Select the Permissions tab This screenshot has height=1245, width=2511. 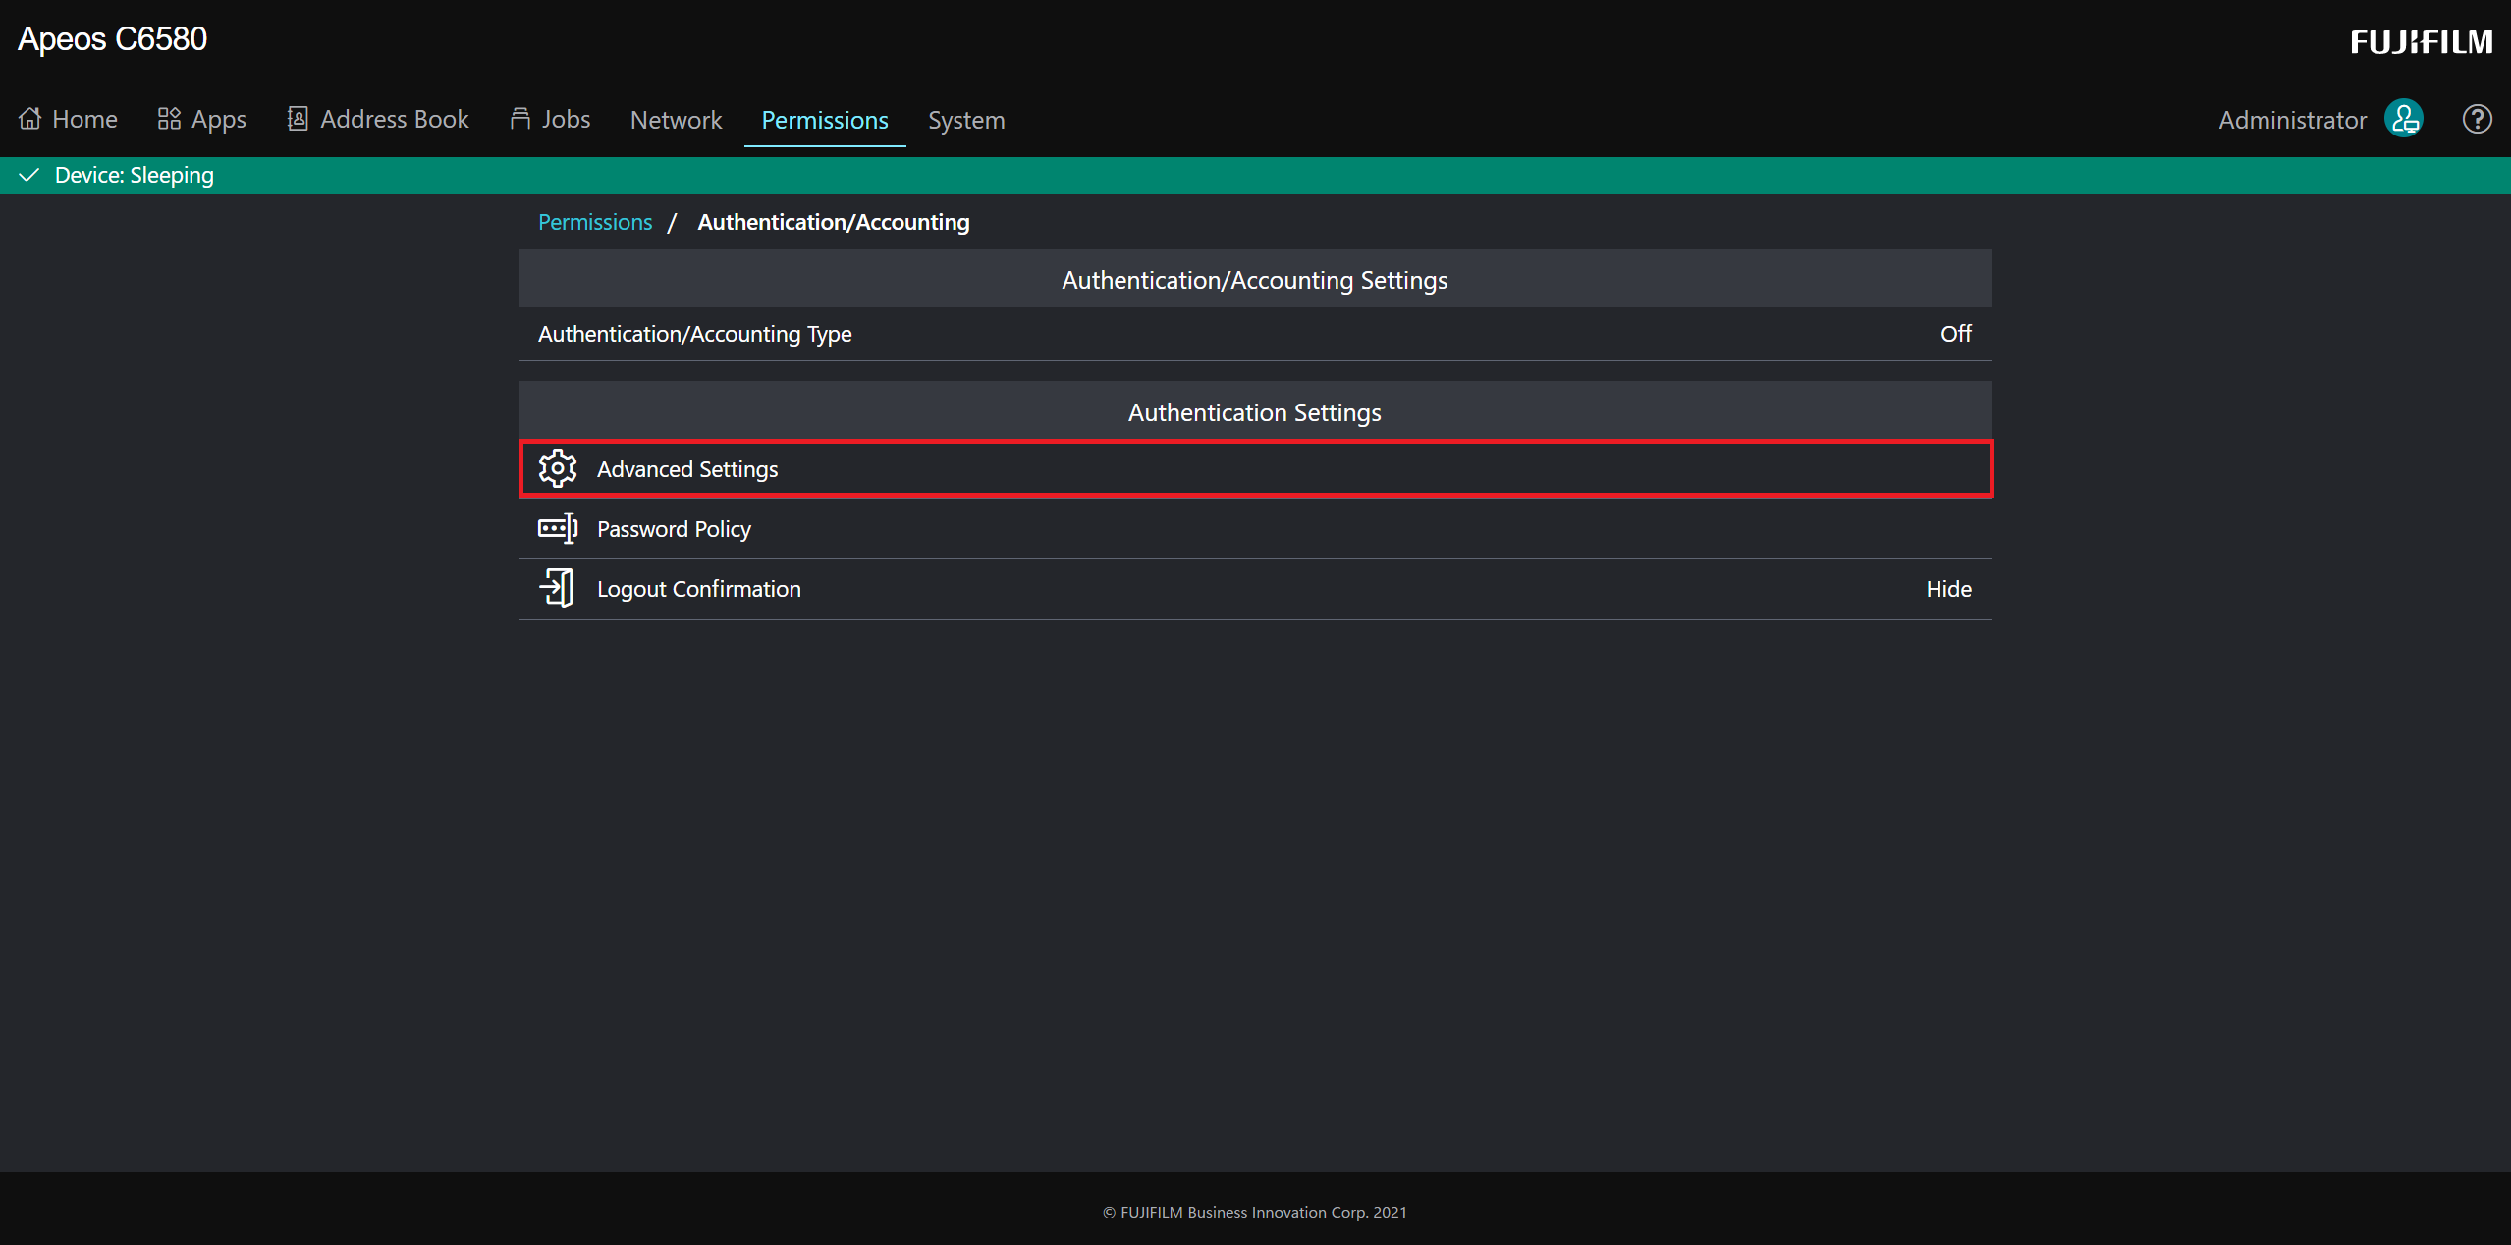(825, 120)
